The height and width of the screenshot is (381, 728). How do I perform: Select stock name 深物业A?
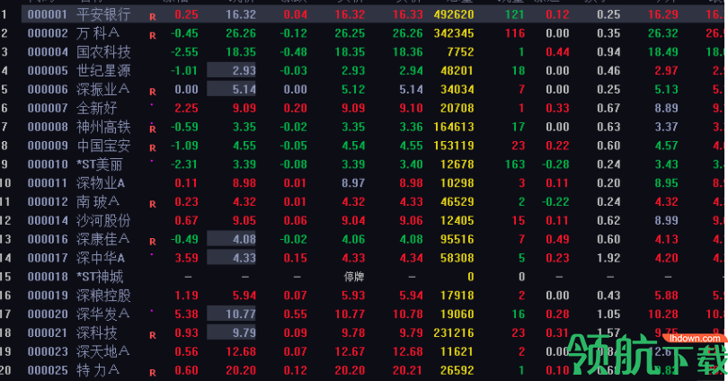(101, 182)
